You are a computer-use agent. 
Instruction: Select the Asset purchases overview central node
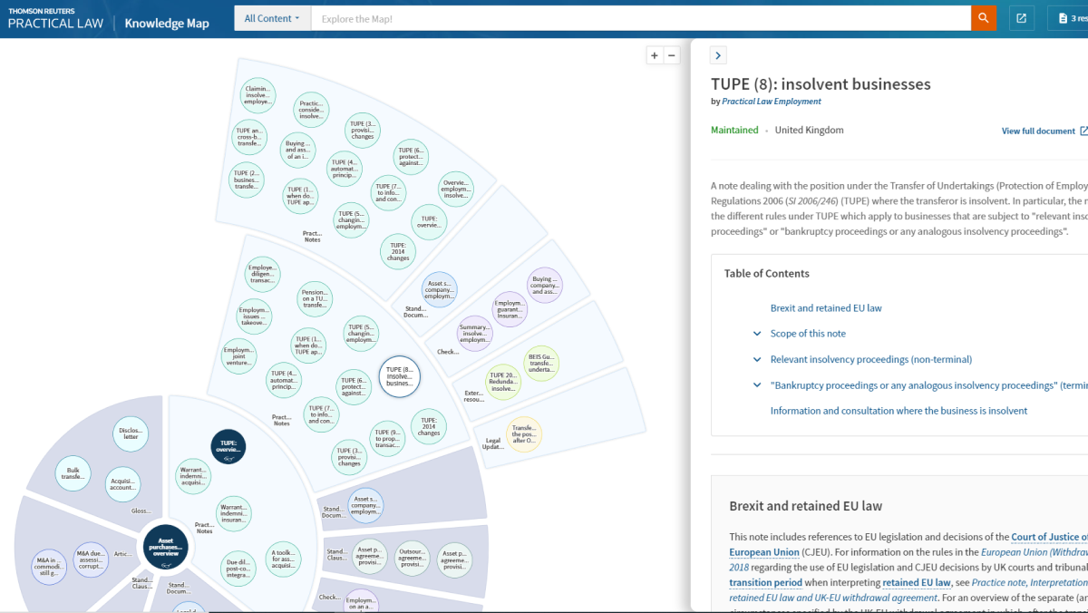click(166, 547)
